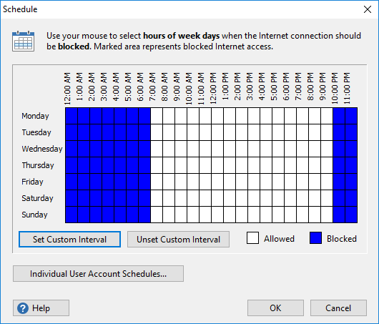
Task: Click the Help question mark icon
Action: click(23, 308)
